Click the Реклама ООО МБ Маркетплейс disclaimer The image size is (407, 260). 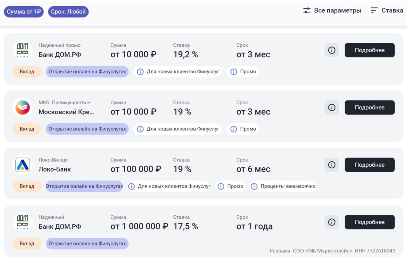[x=333, y=251]
